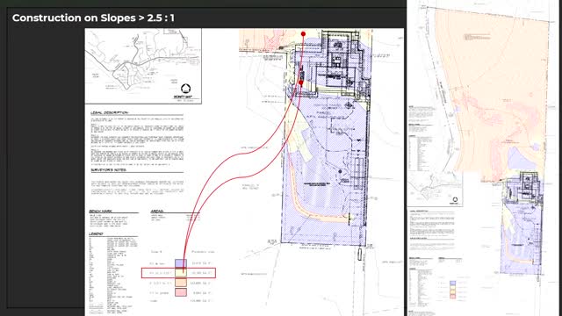Click the north arrow on the right-hand vicinity map

point(455,199)
